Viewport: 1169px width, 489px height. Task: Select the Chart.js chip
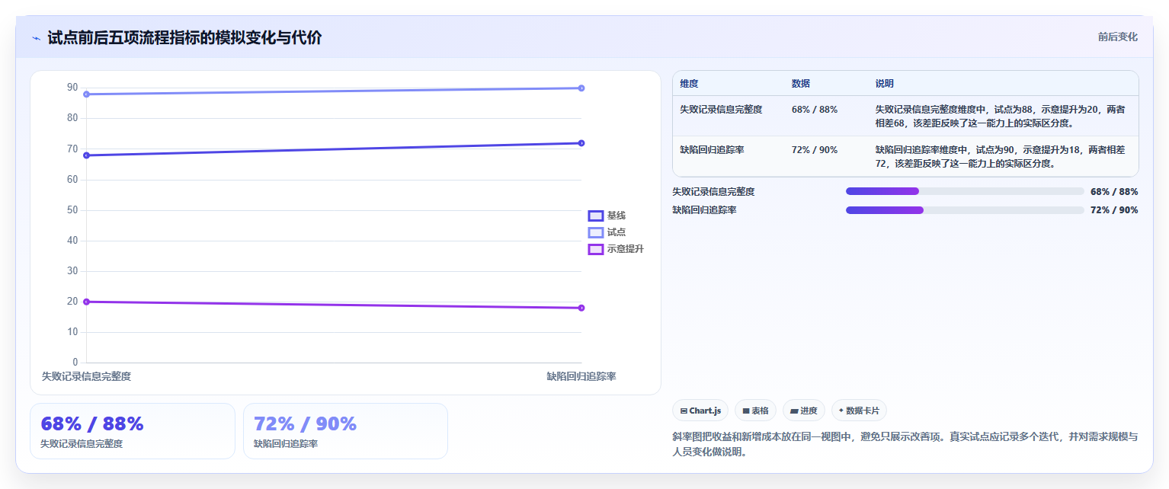coord(701,411)
